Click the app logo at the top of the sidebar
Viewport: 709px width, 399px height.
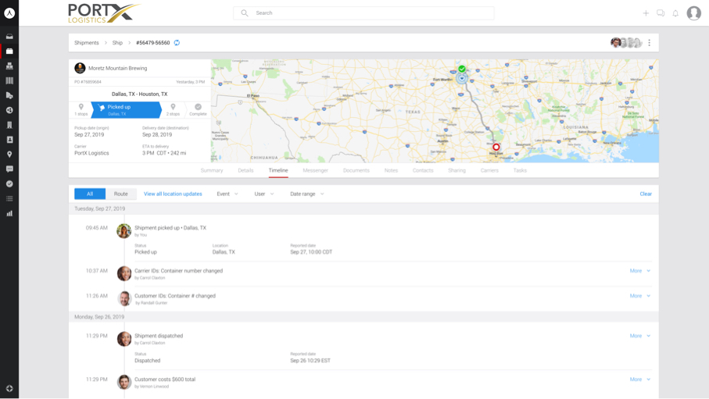coord(9,13)
